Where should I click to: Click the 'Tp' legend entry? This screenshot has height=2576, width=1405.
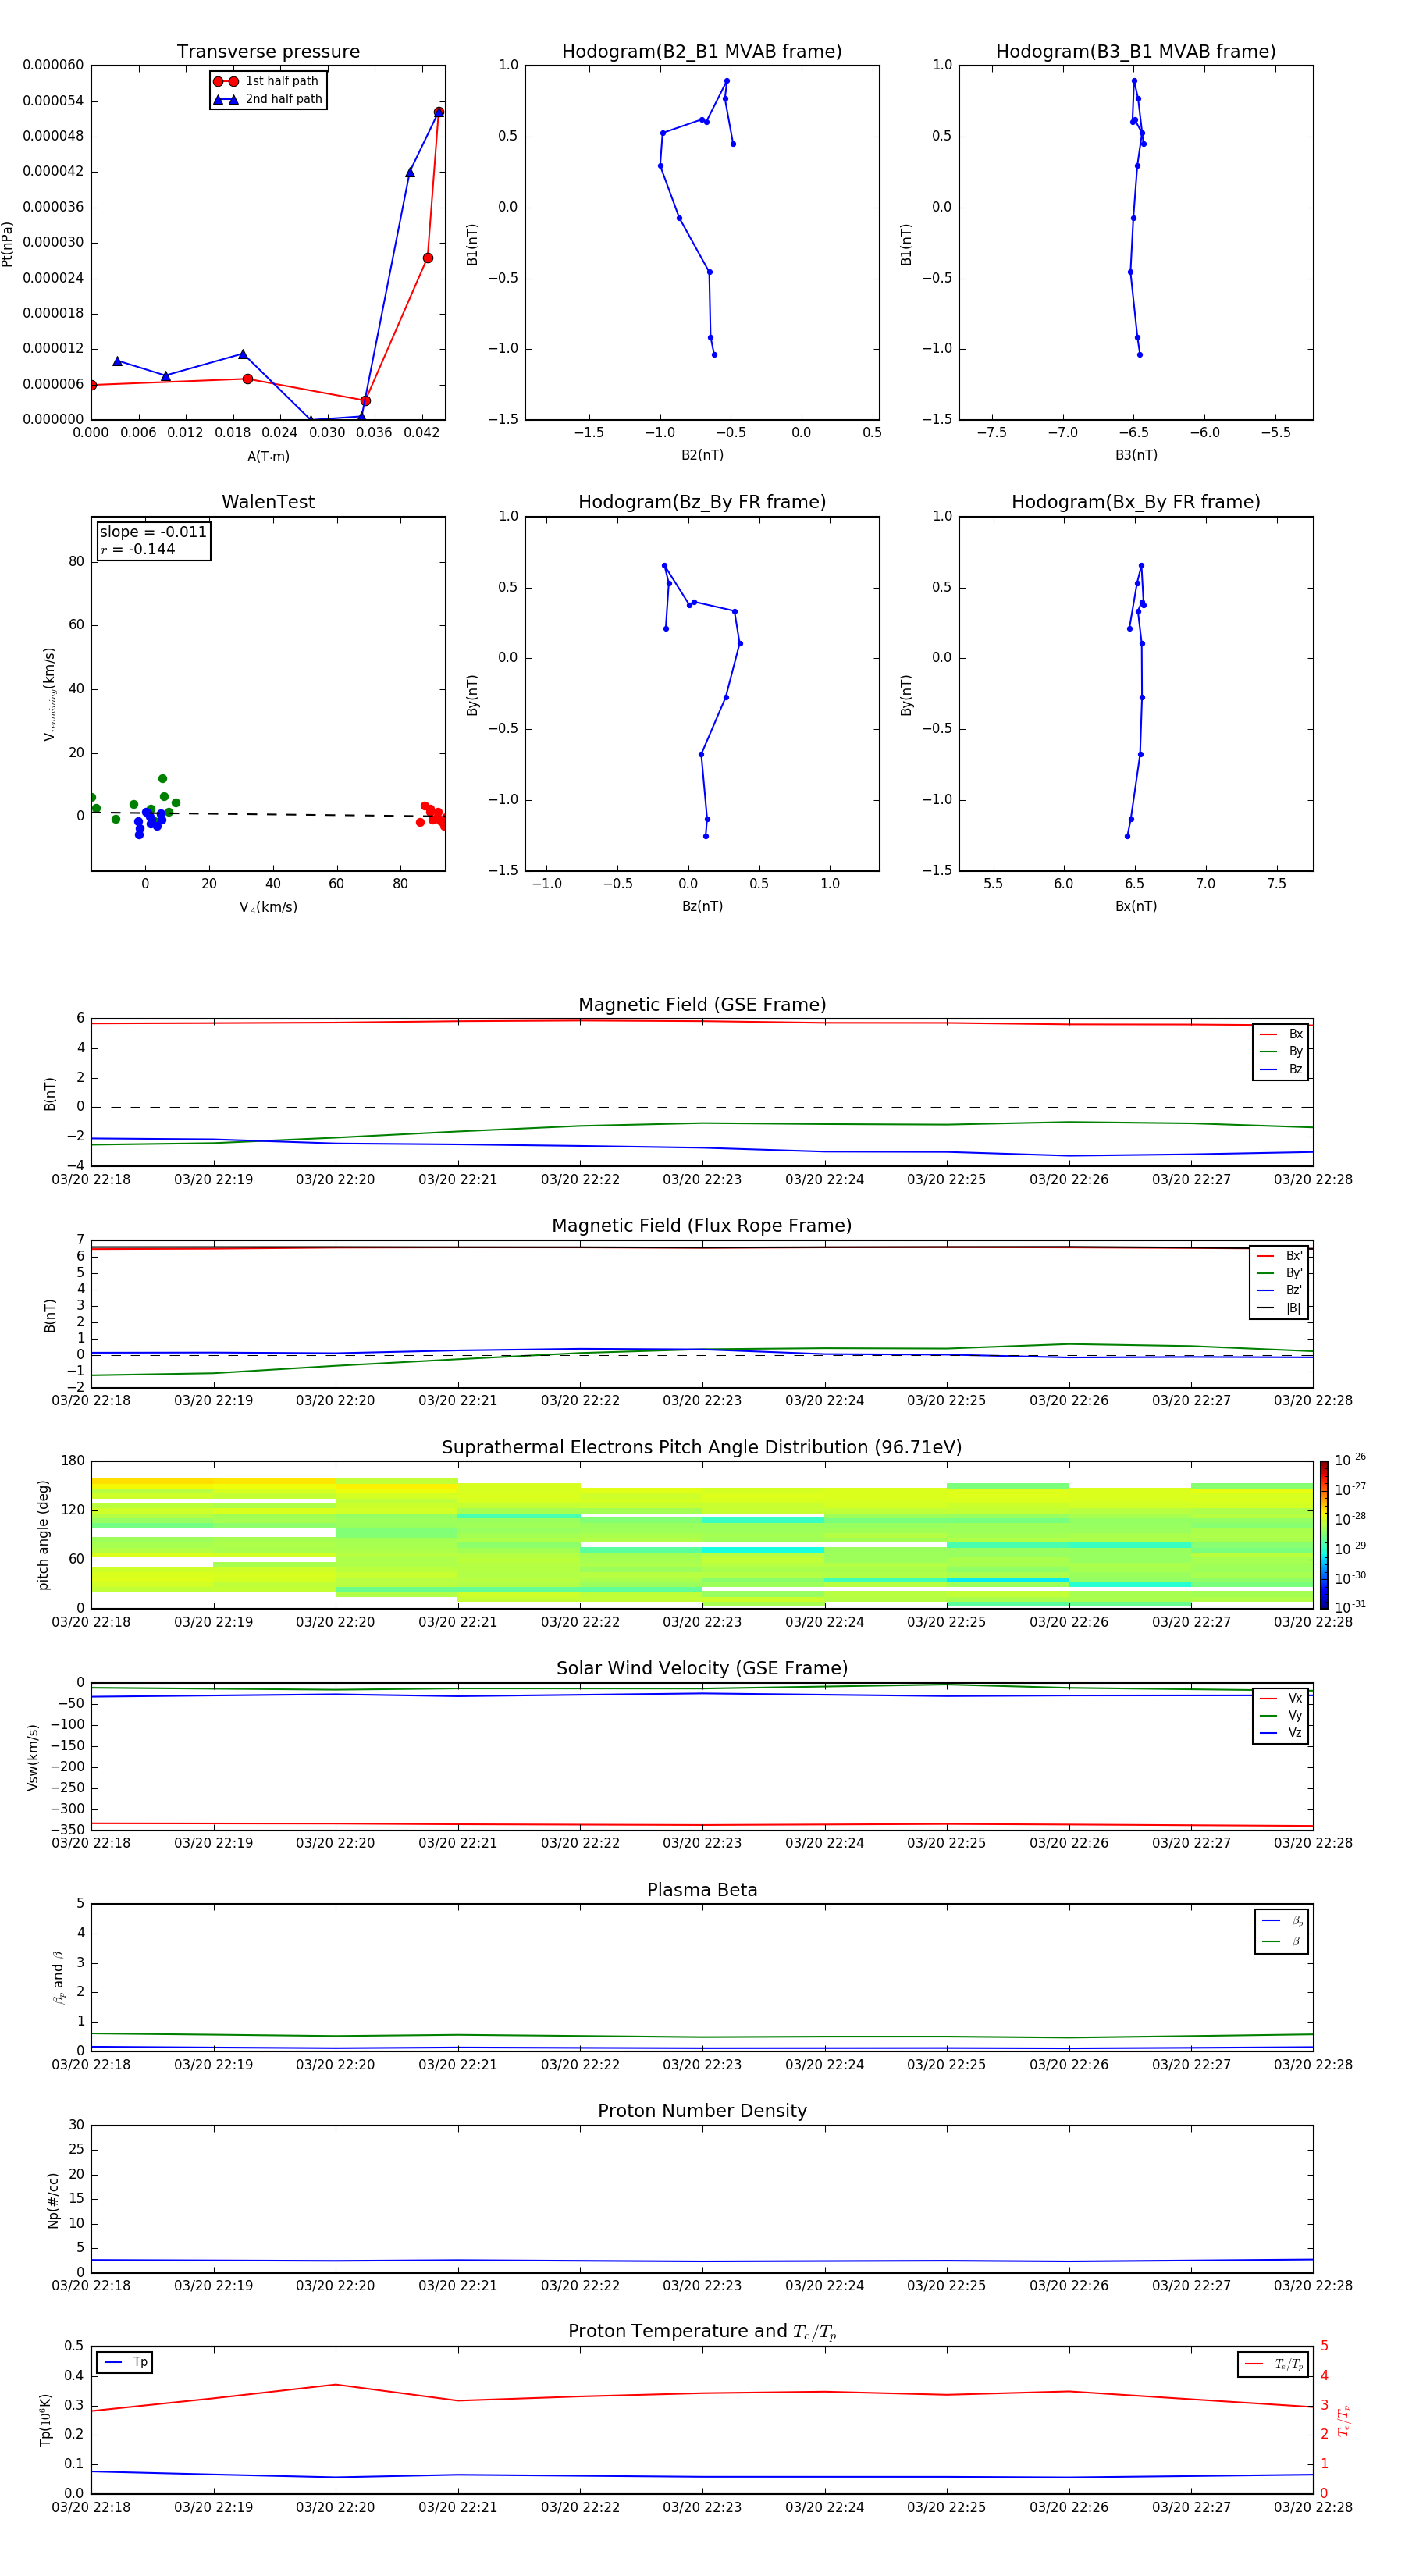click(125, 2362)
